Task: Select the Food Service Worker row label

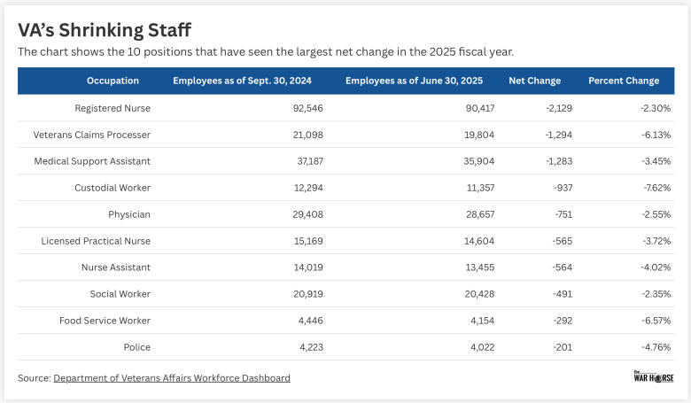Action: [x=105, y=321]
